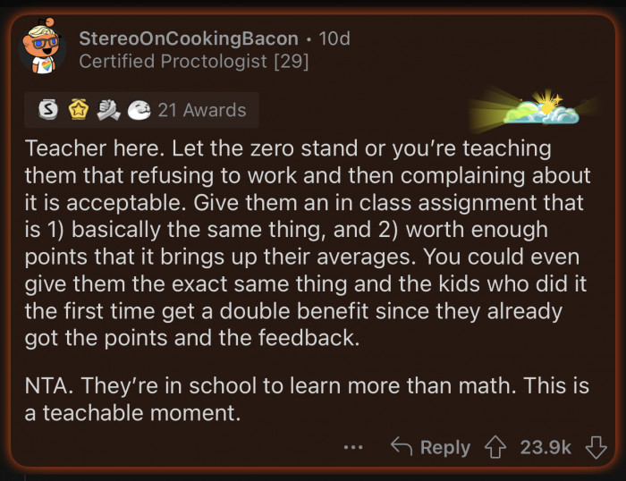Click the sun and clouds award badge
This screenshot has height=481, width=626.
[540, 109]
